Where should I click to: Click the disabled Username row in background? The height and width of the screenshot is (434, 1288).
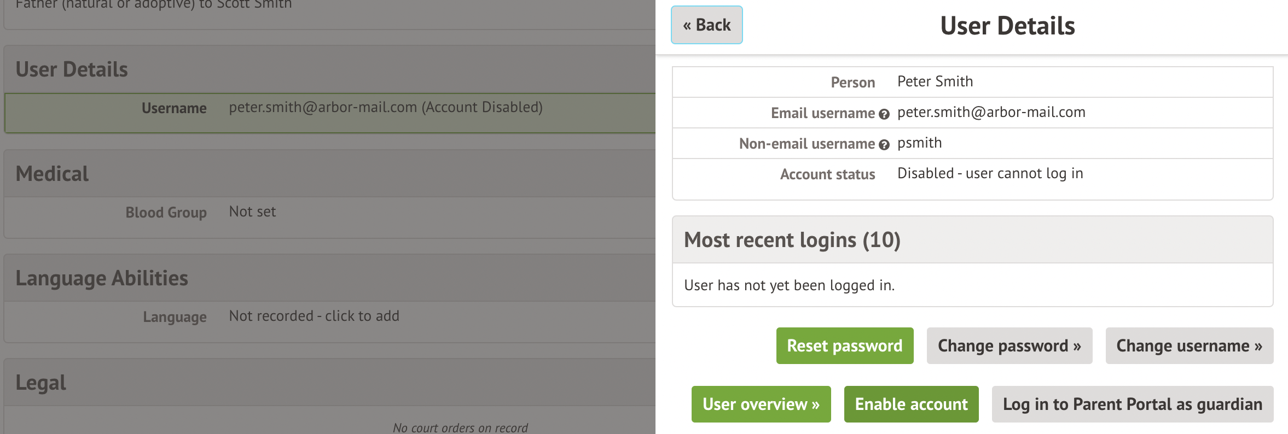(x=385, y=108)
